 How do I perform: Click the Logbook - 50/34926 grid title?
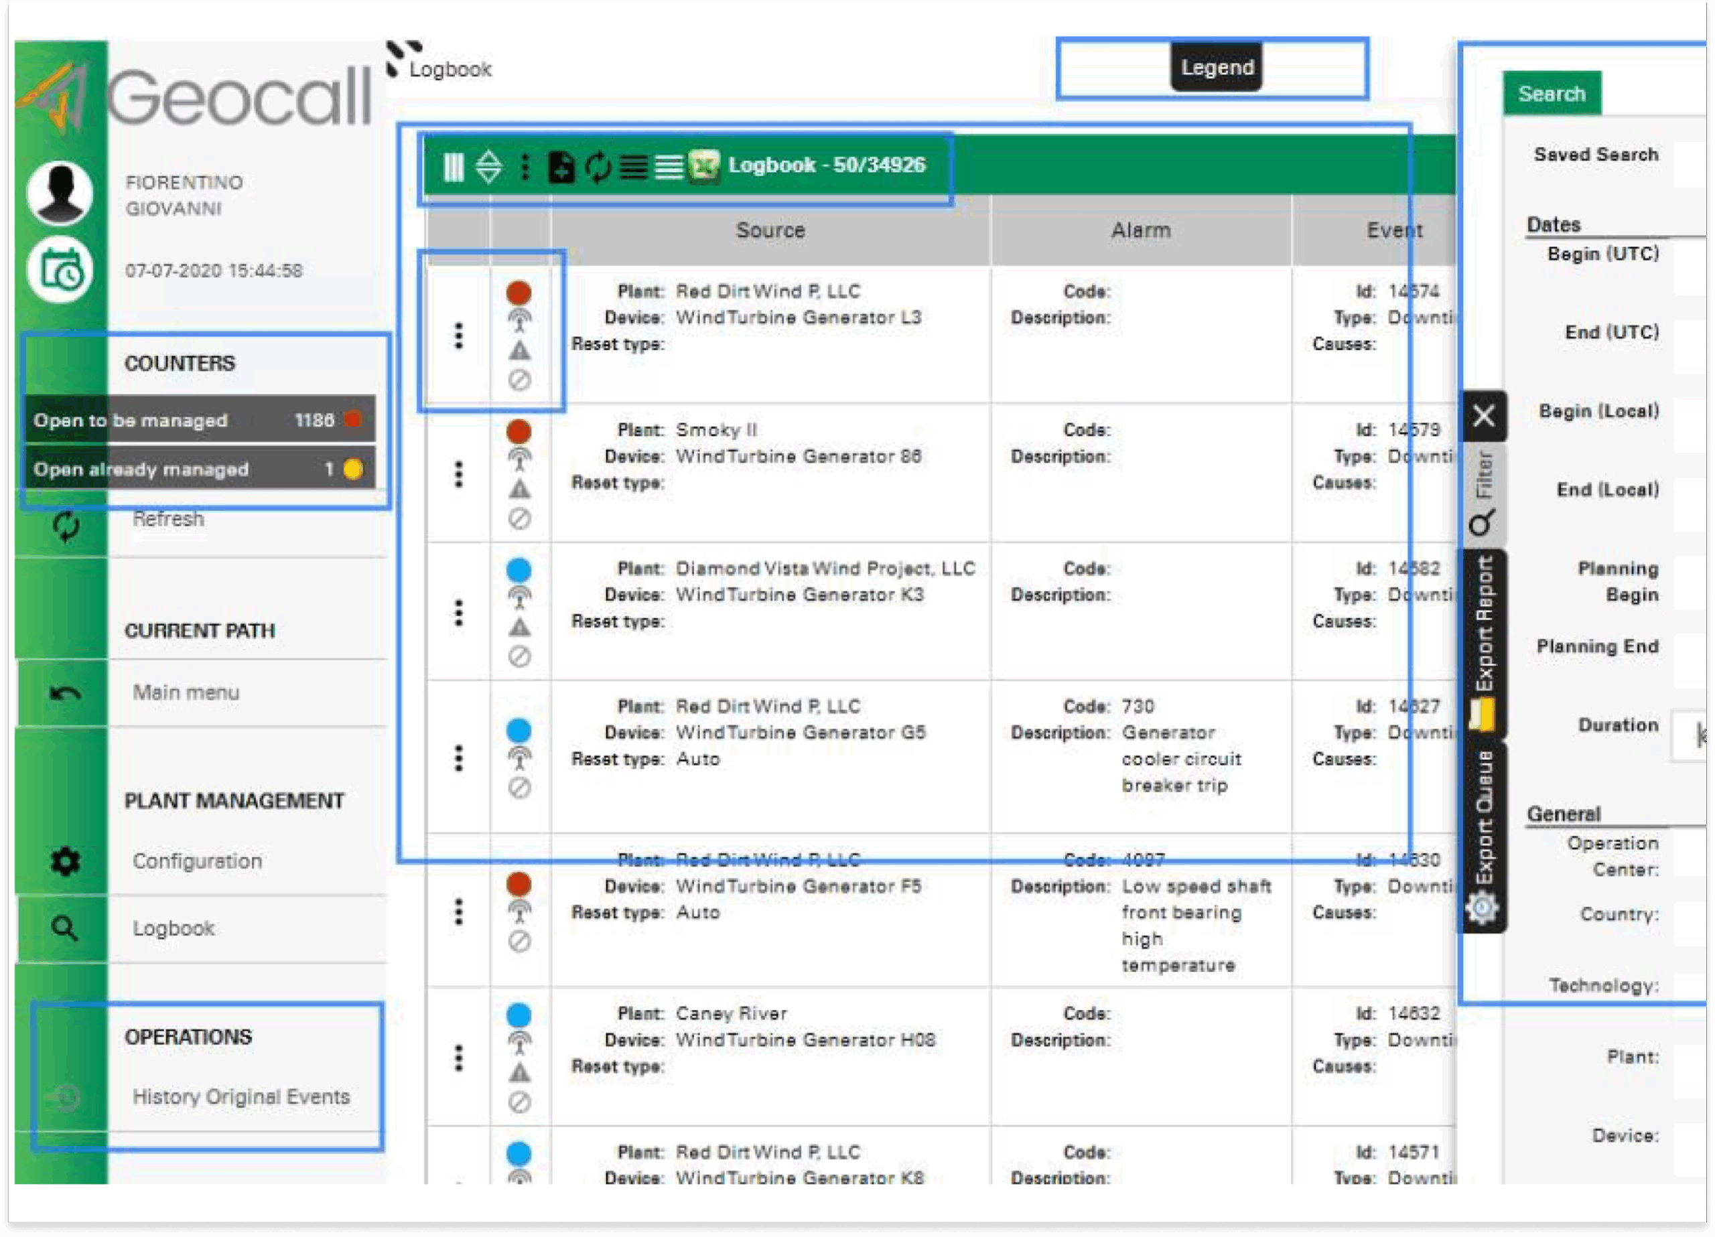pyautogui.click(x=827, y=165)
